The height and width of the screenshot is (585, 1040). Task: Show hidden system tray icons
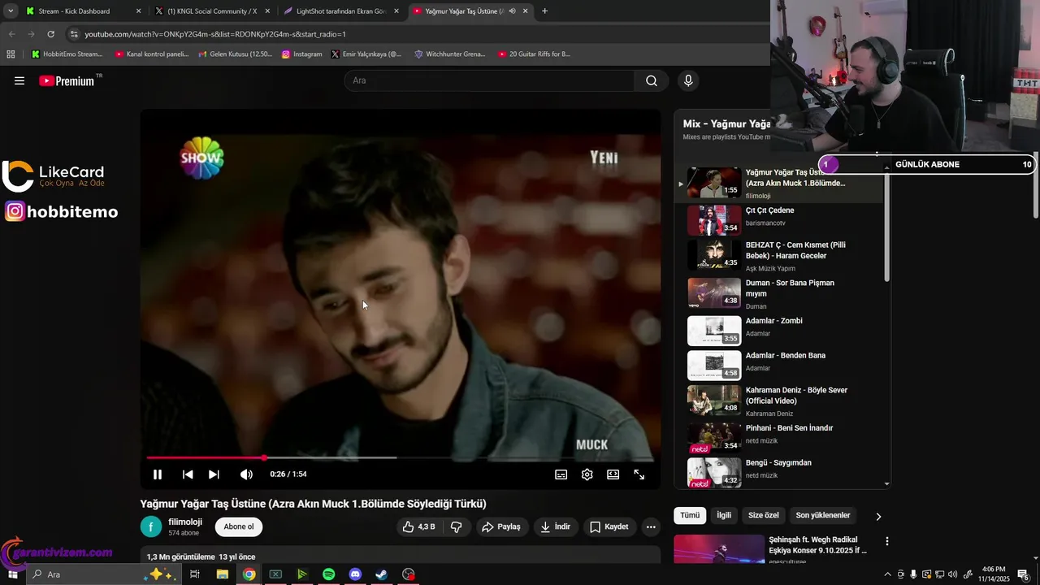tap(887, 574)
